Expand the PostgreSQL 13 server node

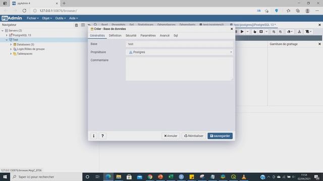click(7, 35)
